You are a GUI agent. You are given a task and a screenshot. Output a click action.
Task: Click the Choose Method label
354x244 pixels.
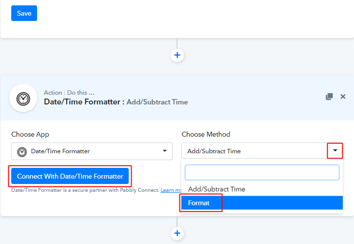click(x=206, y=134)
